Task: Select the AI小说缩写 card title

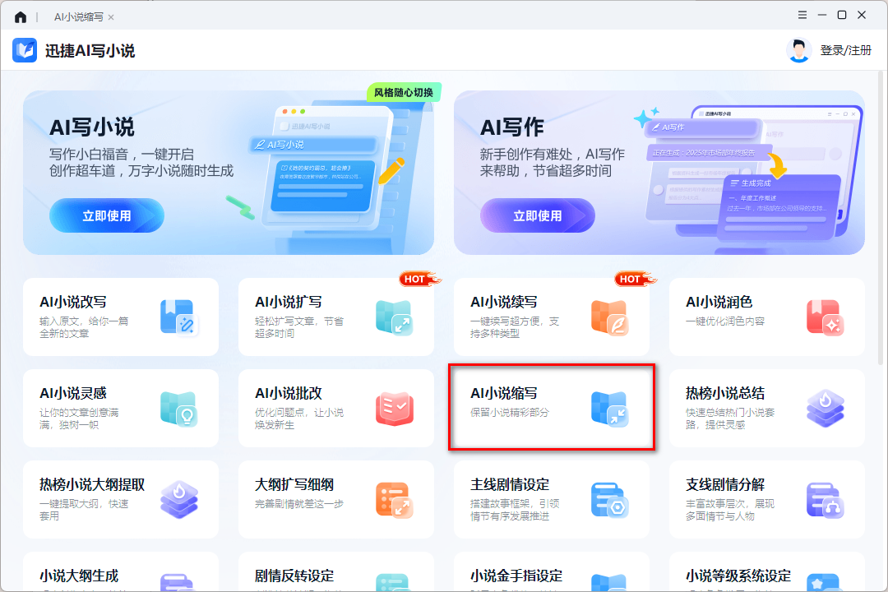Action: click(504, 393)
